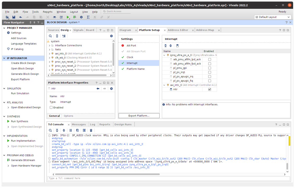Click the column view icon in Tcl Console
295x188 pixels.
[x=84, y=130]
